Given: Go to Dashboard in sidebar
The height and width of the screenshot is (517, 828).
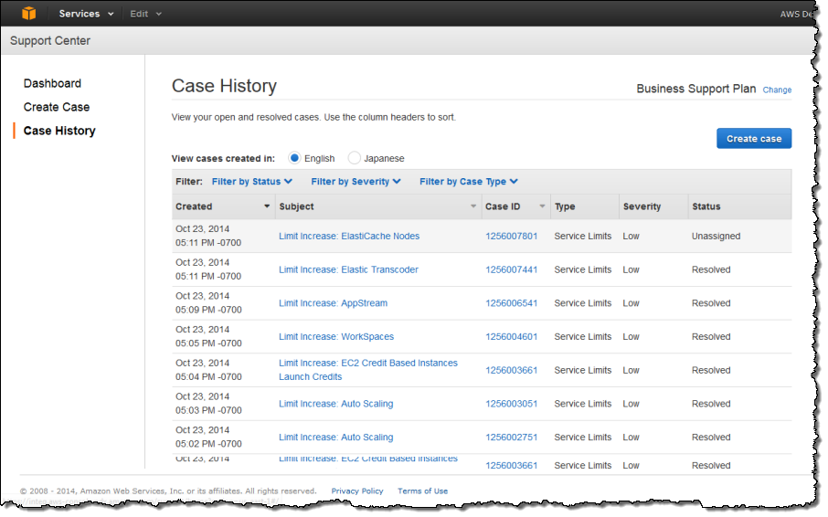Looking at the screenshot, I should click(52, 83).
